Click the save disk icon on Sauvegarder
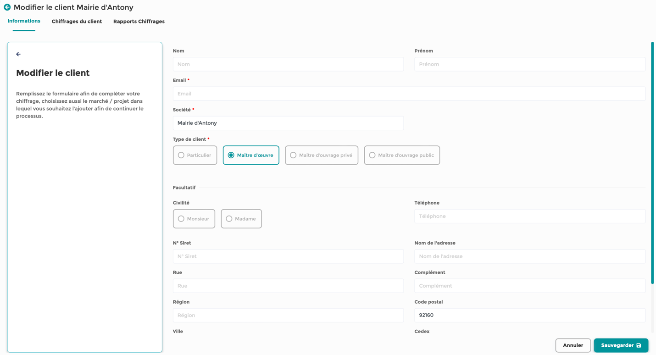Viewport: 656px width, 355px height. pos(639,345)
